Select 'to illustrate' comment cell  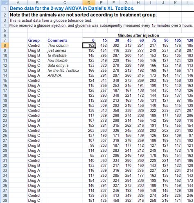57,55
